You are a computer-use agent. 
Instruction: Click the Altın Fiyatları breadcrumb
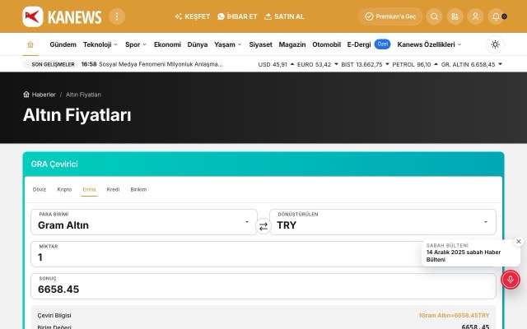coord(83,95)
